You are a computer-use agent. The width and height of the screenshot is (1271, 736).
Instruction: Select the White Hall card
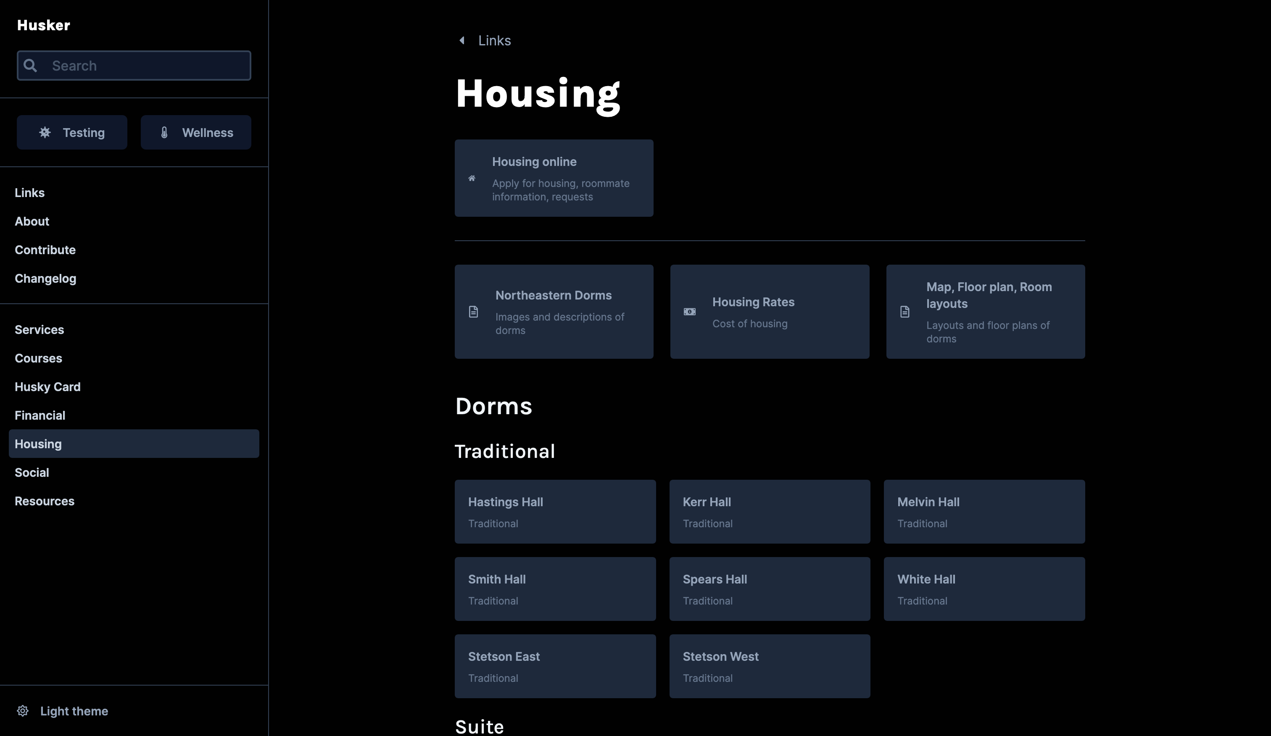click(x=984, y=589)
